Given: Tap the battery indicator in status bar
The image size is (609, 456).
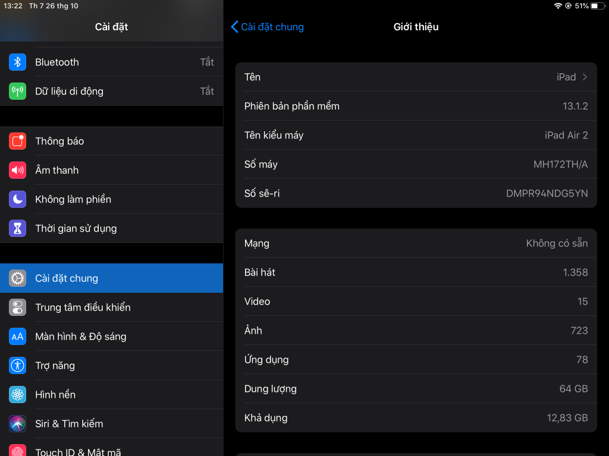Looking at the screenshot, I should [598, 6].
